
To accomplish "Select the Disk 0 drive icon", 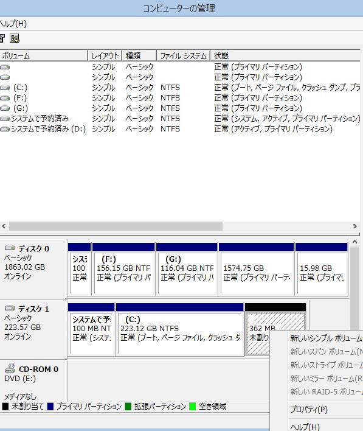I will point(10,248).
